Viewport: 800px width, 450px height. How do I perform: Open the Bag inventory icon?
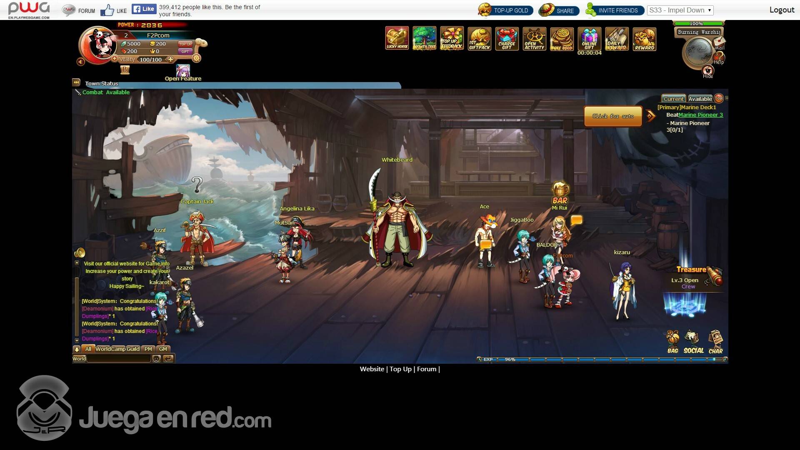point(672,342)
